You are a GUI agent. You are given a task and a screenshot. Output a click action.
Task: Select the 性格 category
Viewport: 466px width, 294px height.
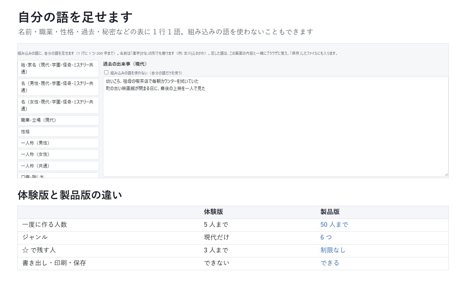click(x=58, y=132)
